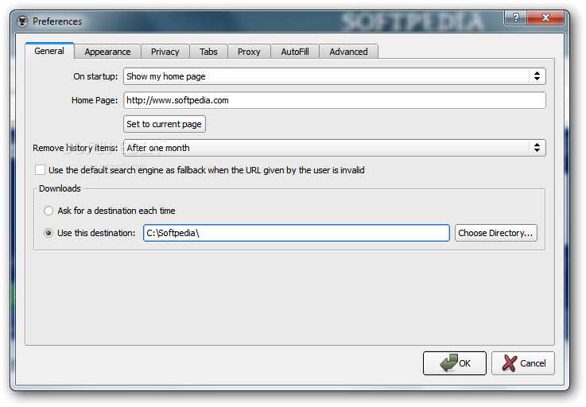
Task: Click the Home Page URL field
Action: click(x=335, y=100)
